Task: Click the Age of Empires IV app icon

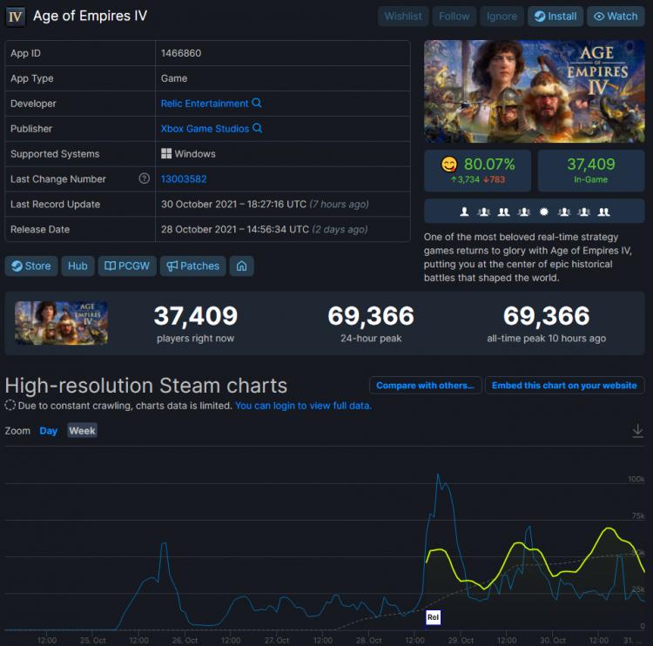Action: coord(16,17)
